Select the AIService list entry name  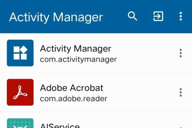point(60,126)
